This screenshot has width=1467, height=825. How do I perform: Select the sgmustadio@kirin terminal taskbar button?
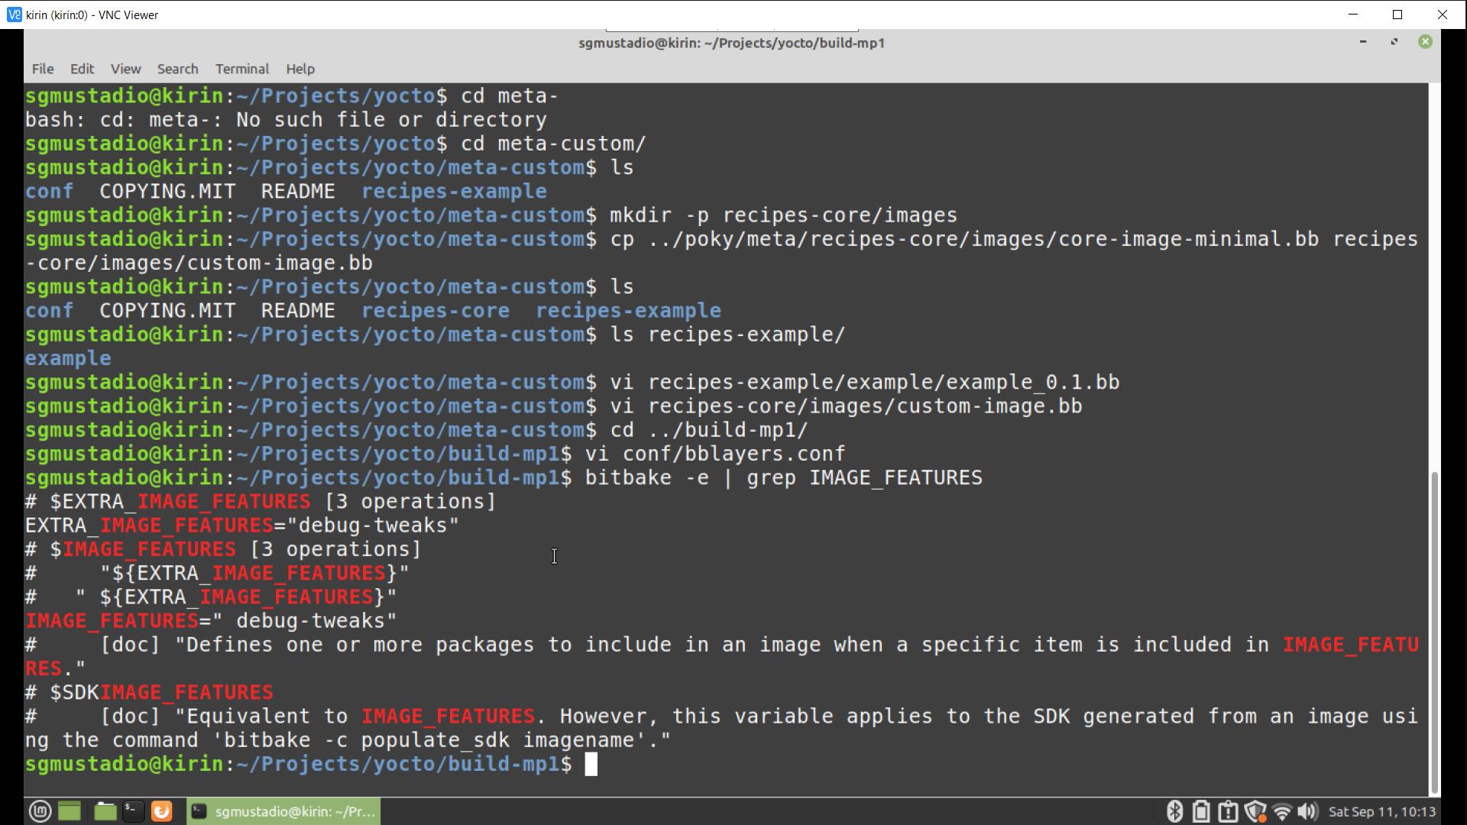tap(283, 811)
